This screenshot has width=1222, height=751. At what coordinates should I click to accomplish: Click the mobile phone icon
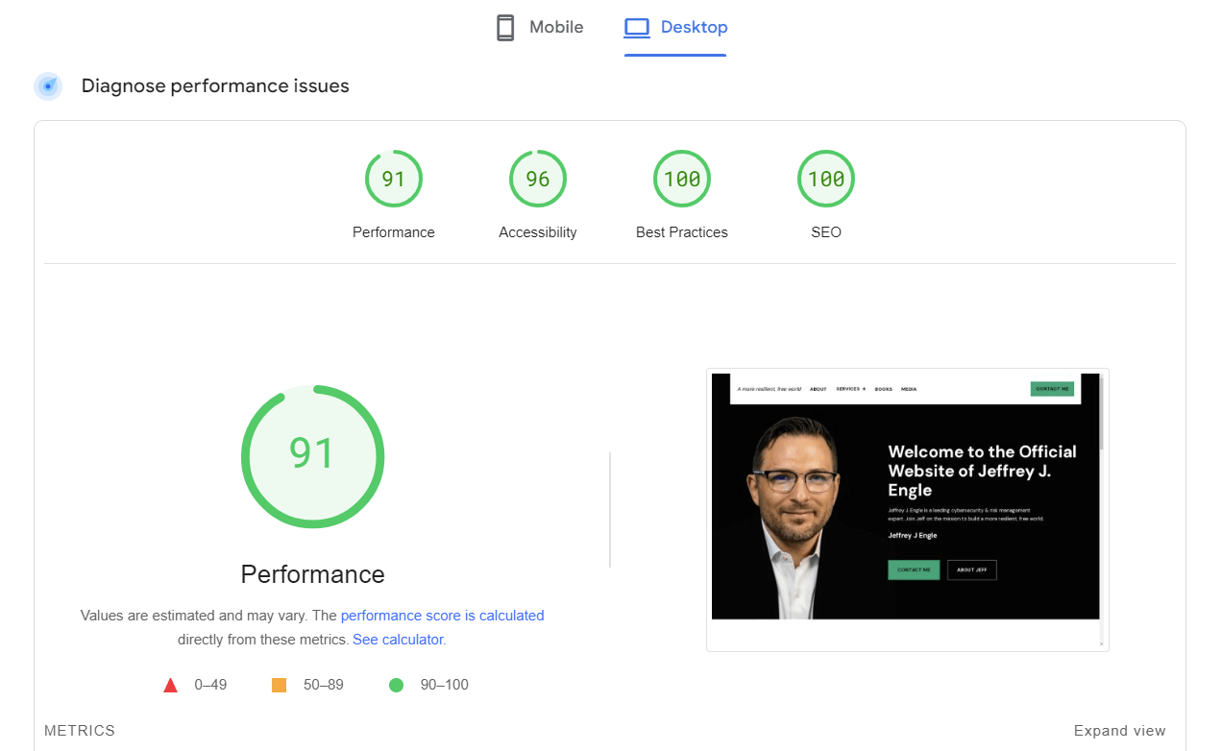[x=505, y=28]
